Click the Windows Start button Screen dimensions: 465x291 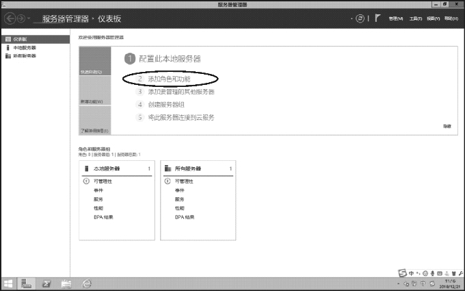8,284
